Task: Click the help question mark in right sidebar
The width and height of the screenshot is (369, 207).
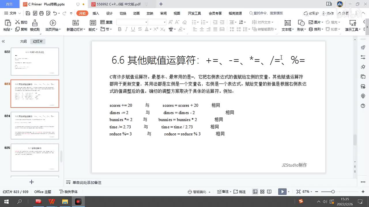Action: pos(363,106)
